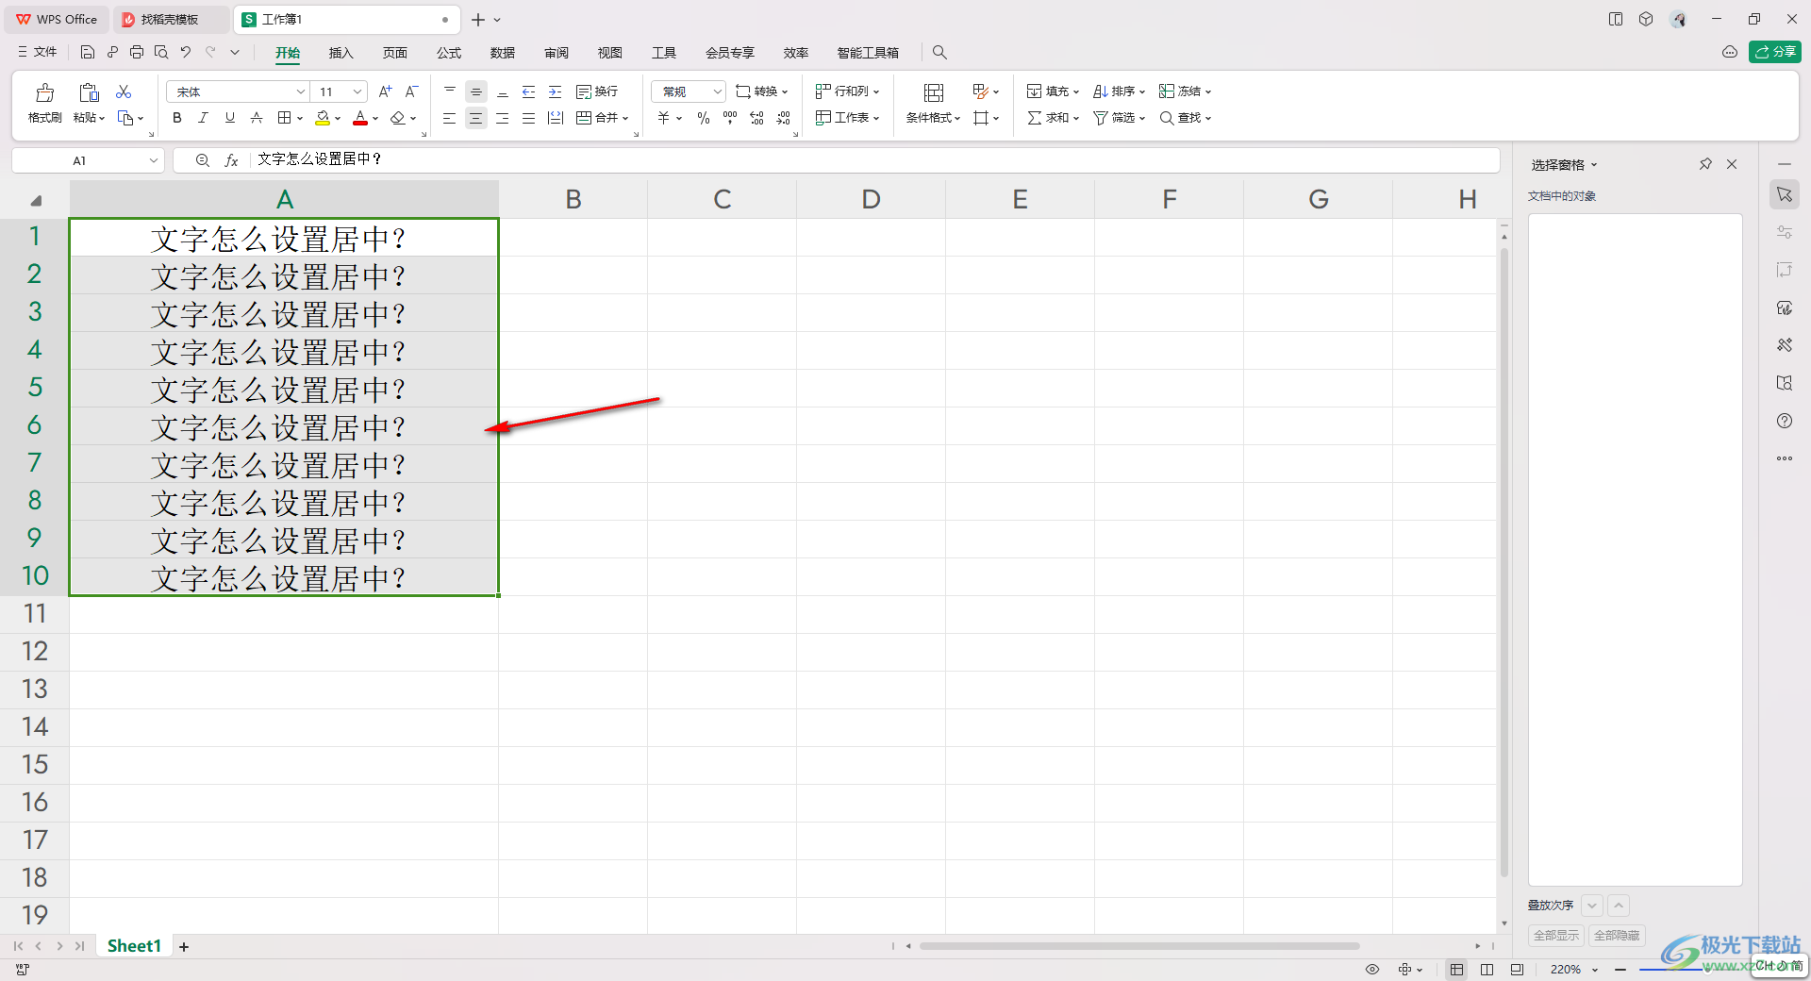Expand the Name Box A1 dropdown

point(154,160)
